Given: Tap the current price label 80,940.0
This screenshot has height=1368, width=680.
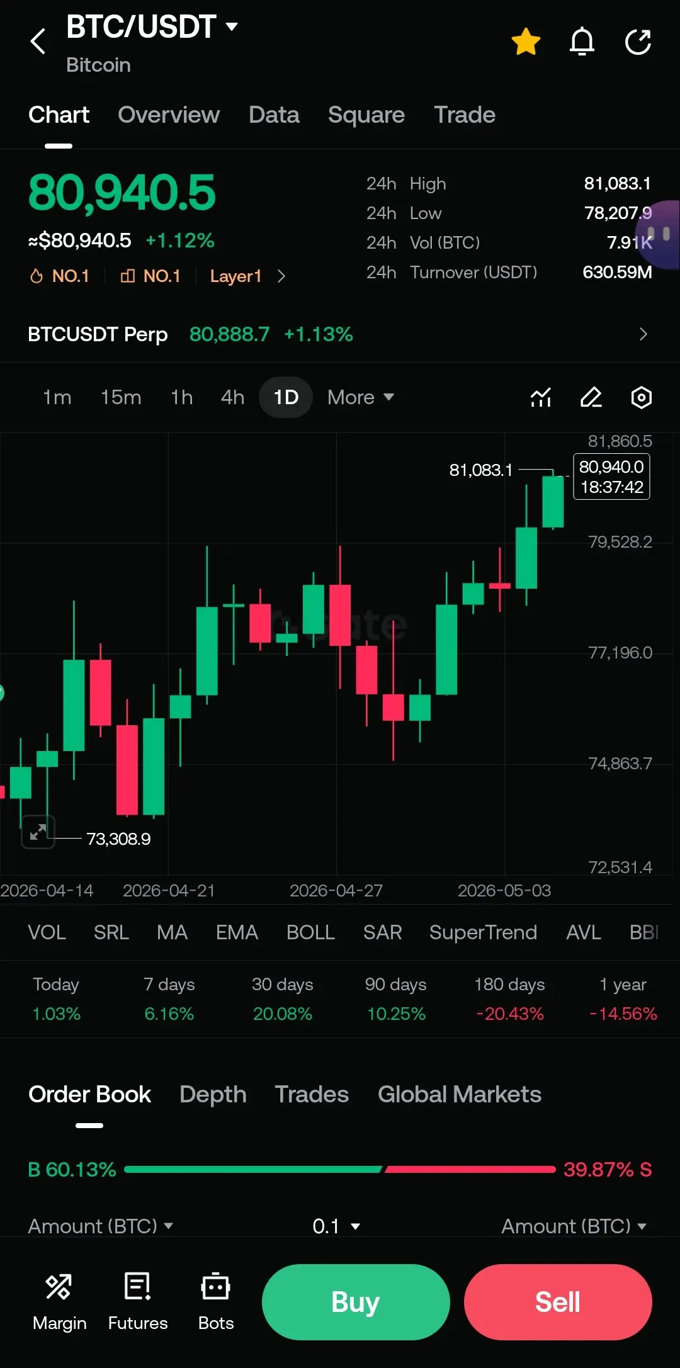Looking at the screenshot, I should pyautogui.click(x=611, y=477).
